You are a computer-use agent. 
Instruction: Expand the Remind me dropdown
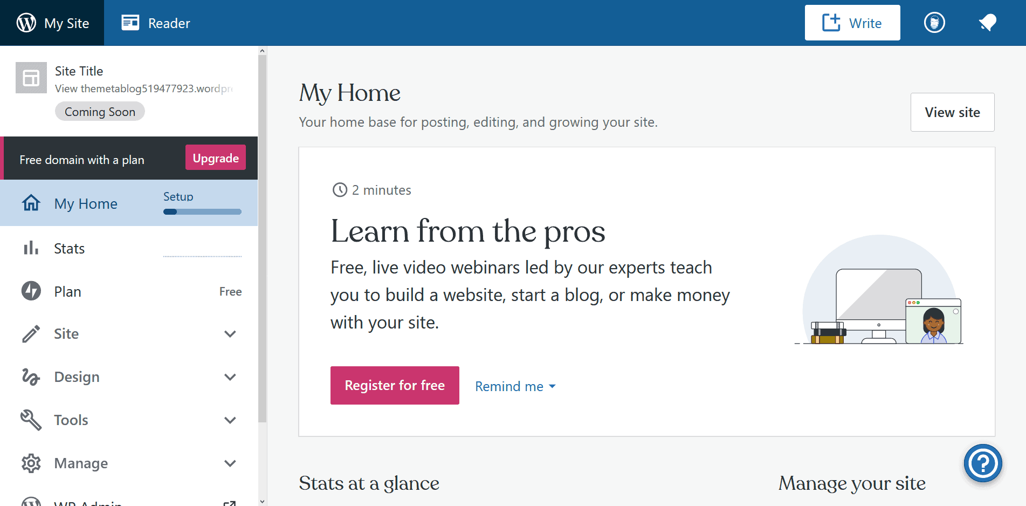click(x=514, y=386)
